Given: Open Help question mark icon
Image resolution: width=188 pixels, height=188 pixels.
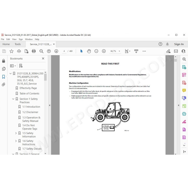Looking at the screenshot, I should pyautogui.click(x=160, y=44).
